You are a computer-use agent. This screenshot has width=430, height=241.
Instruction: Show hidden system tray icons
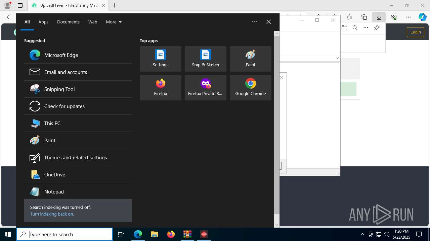(362, 234)
